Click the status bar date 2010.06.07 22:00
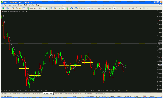 pos(91,96)
